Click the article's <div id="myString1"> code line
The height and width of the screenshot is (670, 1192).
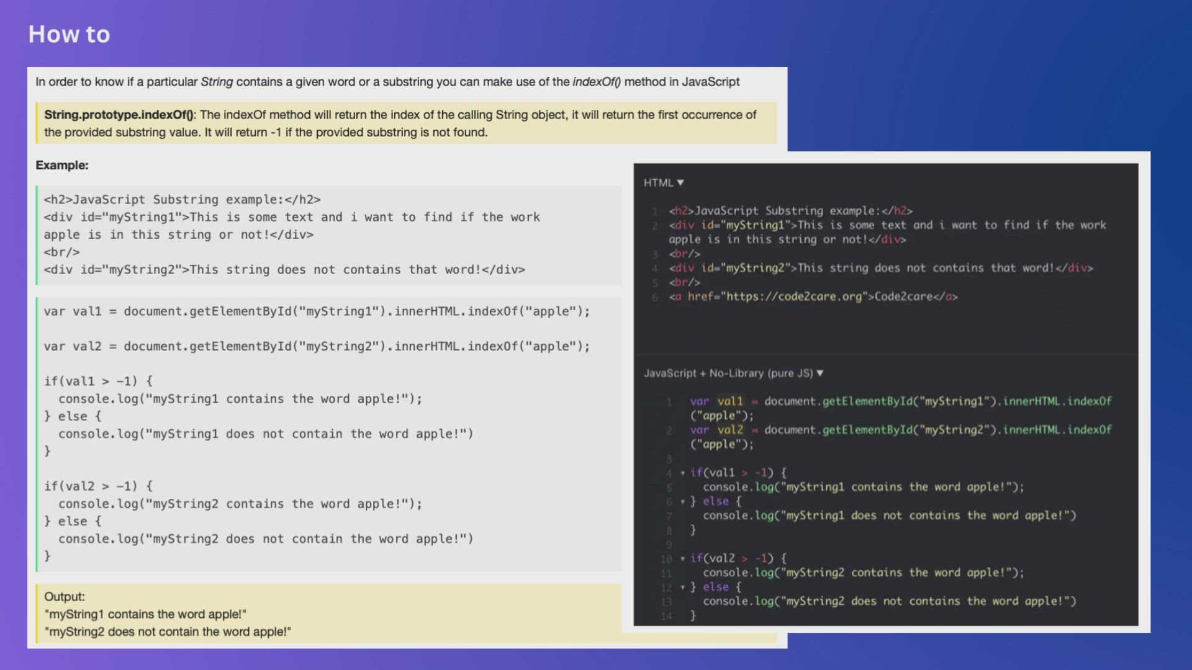click(x=292, y=226)
